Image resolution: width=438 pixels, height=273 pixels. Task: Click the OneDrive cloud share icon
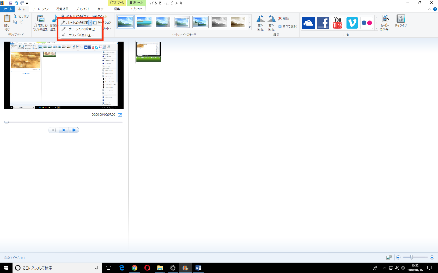[308, 23]
